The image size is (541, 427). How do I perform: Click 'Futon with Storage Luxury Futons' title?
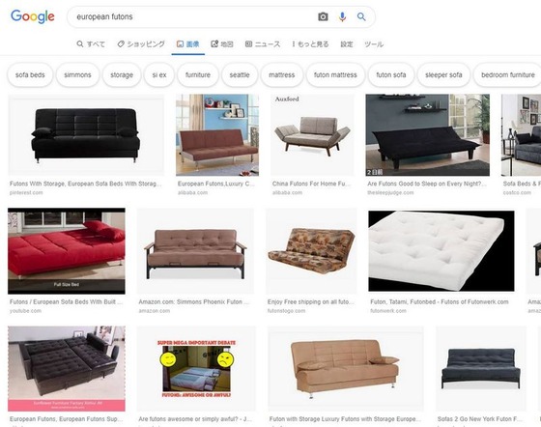tap(345, 419)
